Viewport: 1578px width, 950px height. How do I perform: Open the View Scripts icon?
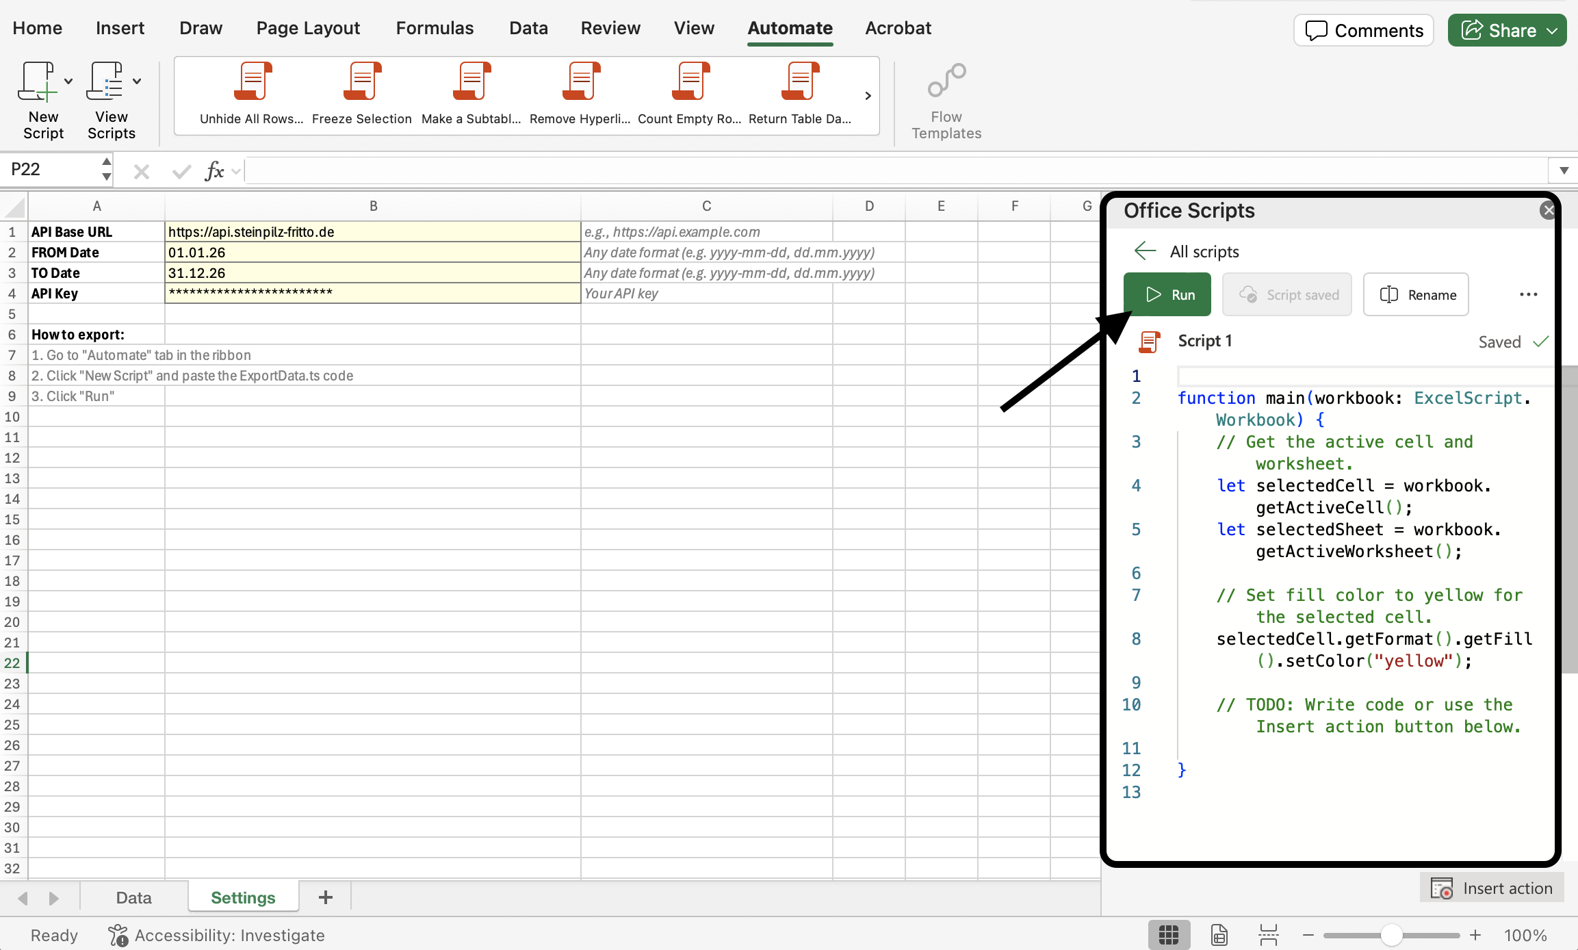pos(105,82)
